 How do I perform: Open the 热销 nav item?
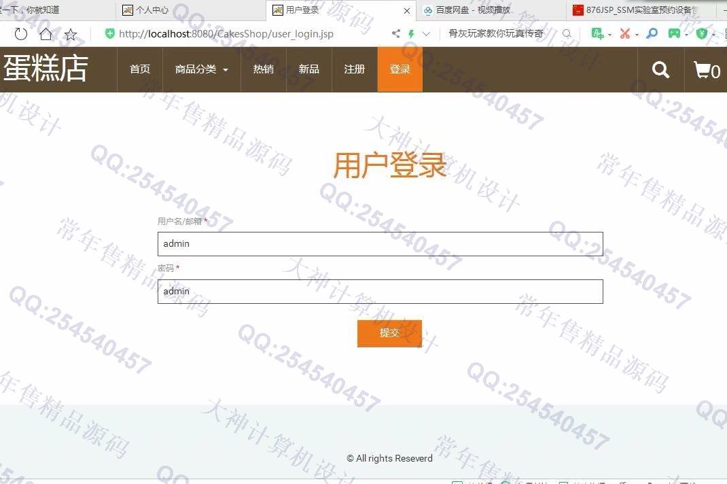pos(264,69)
